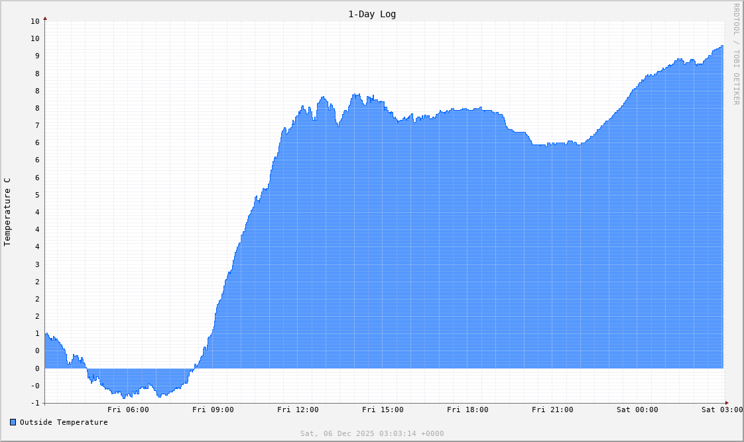This screenshot has height=442, width=744.
Task: Click the Temperature C axis label
Action: (9, 212)
